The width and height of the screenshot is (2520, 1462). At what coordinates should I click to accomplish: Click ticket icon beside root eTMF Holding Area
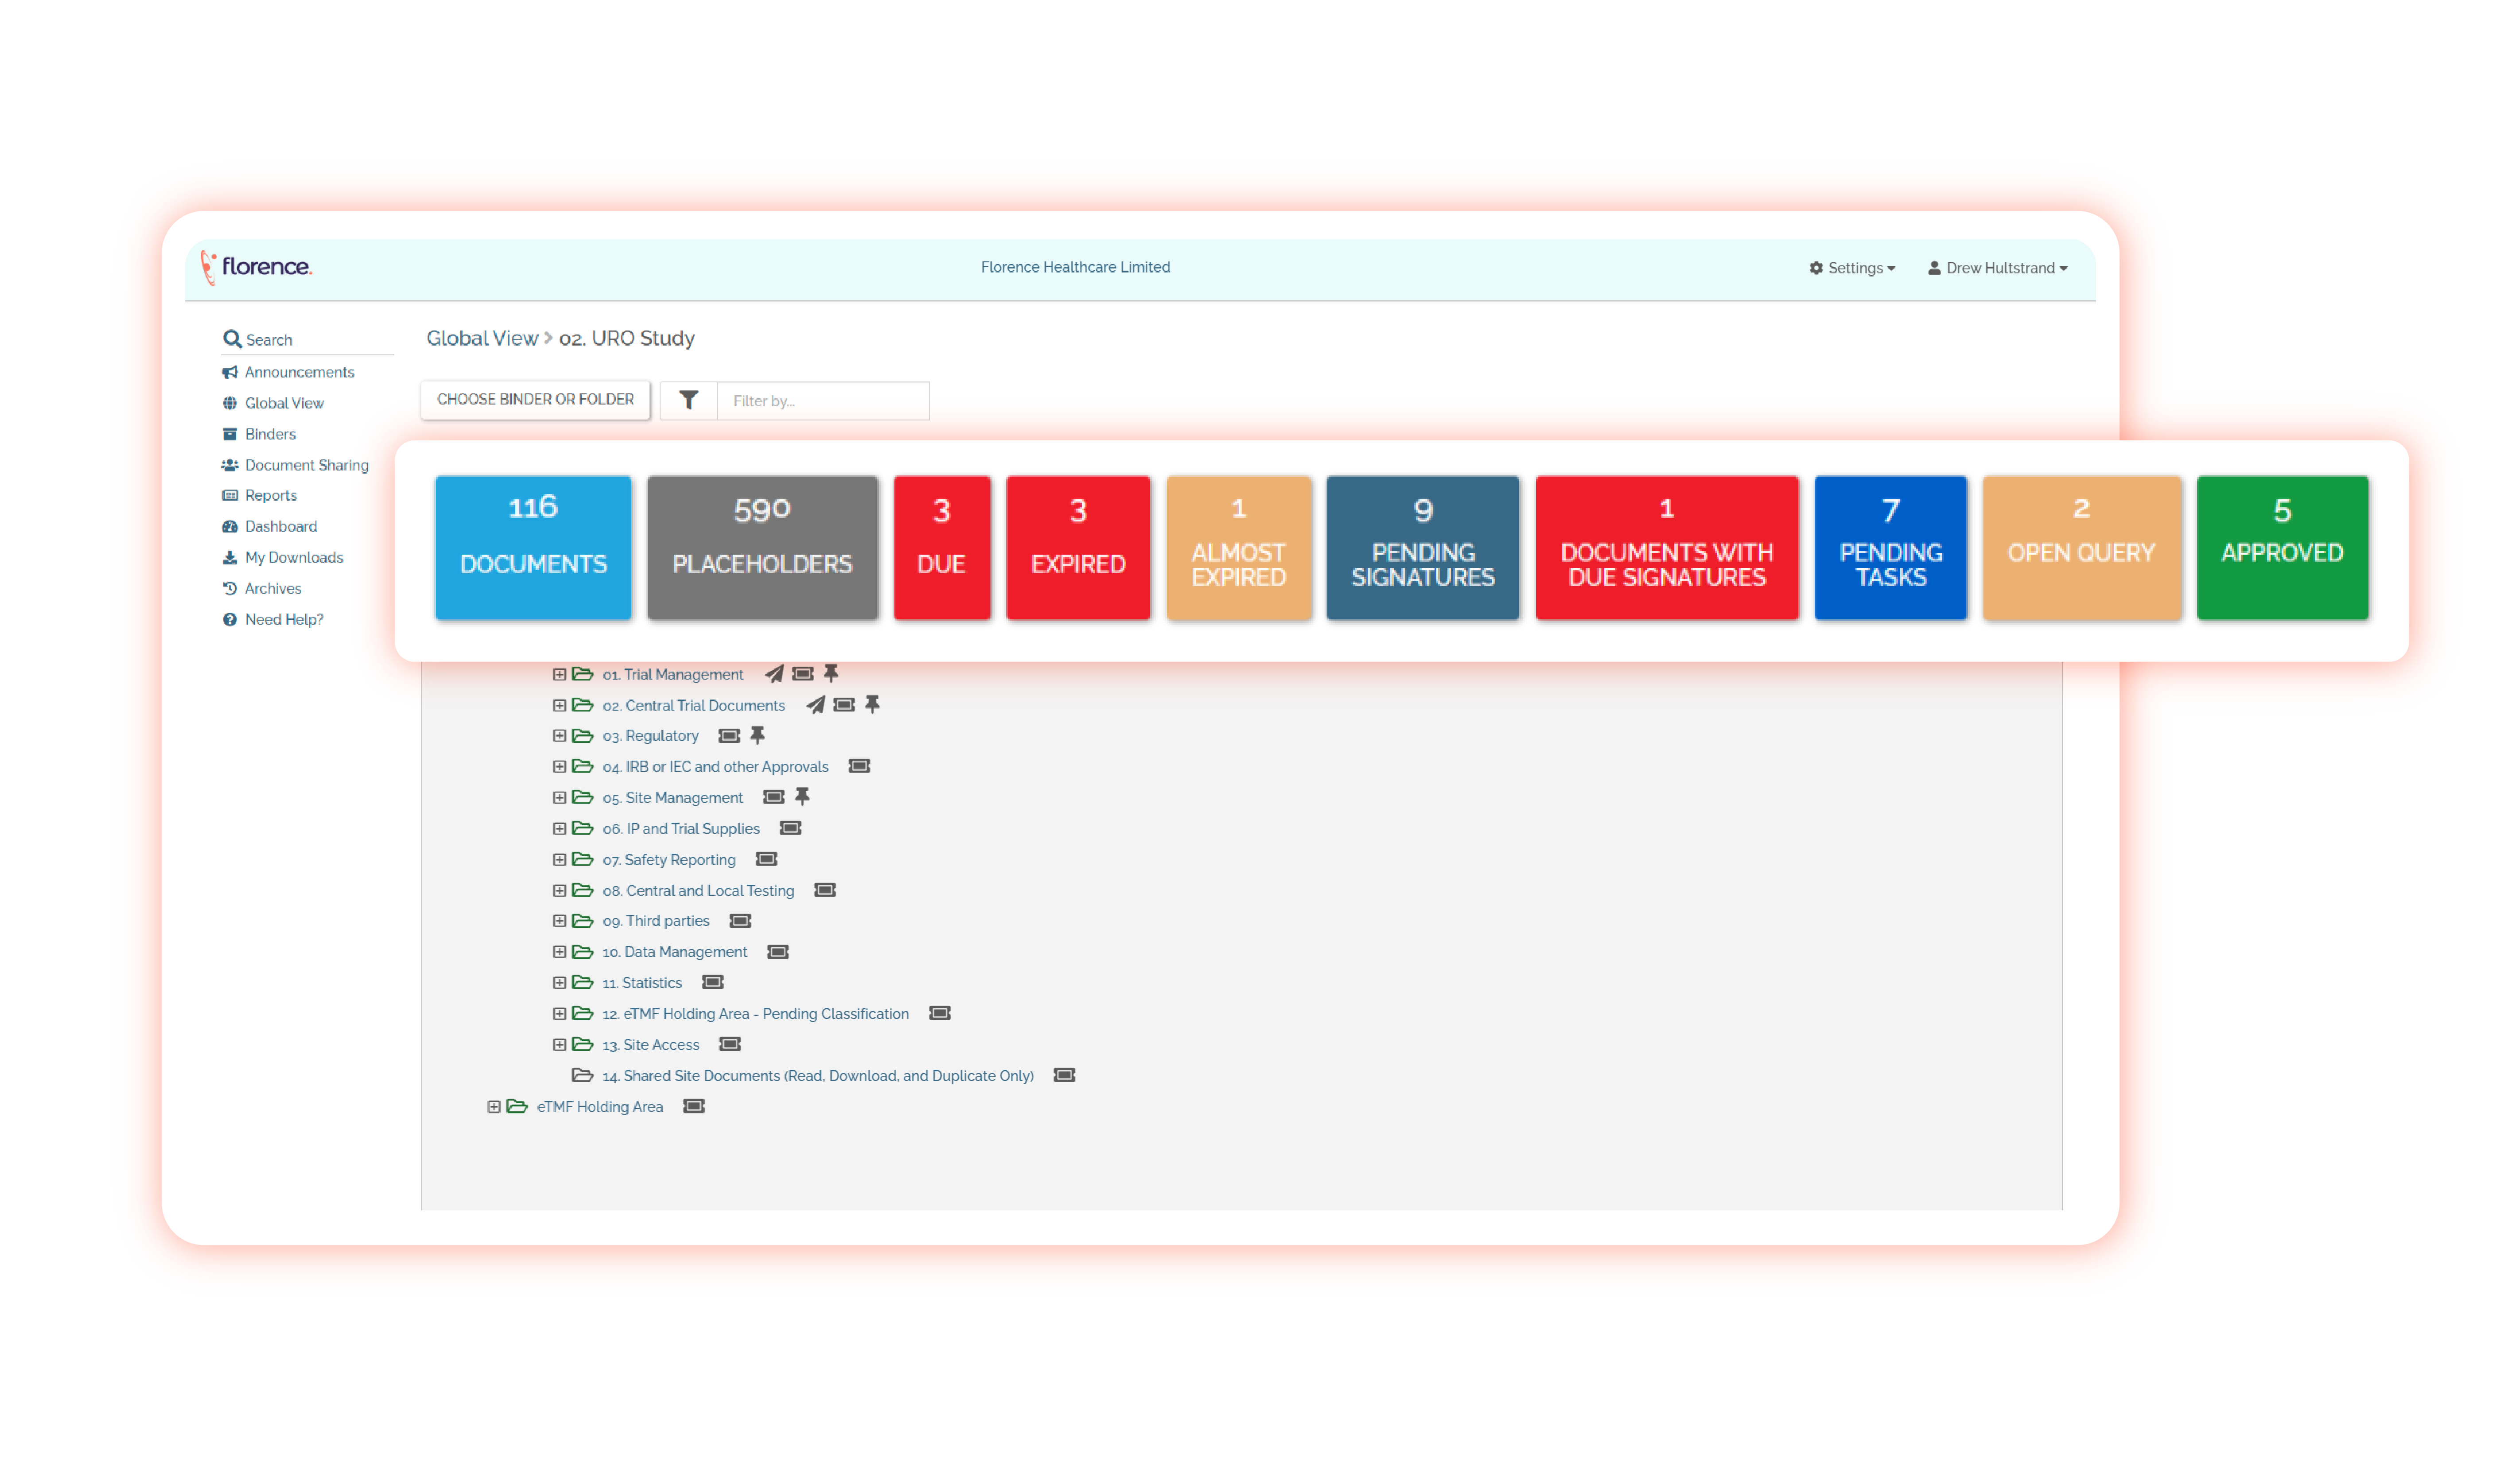(694, 1106)
